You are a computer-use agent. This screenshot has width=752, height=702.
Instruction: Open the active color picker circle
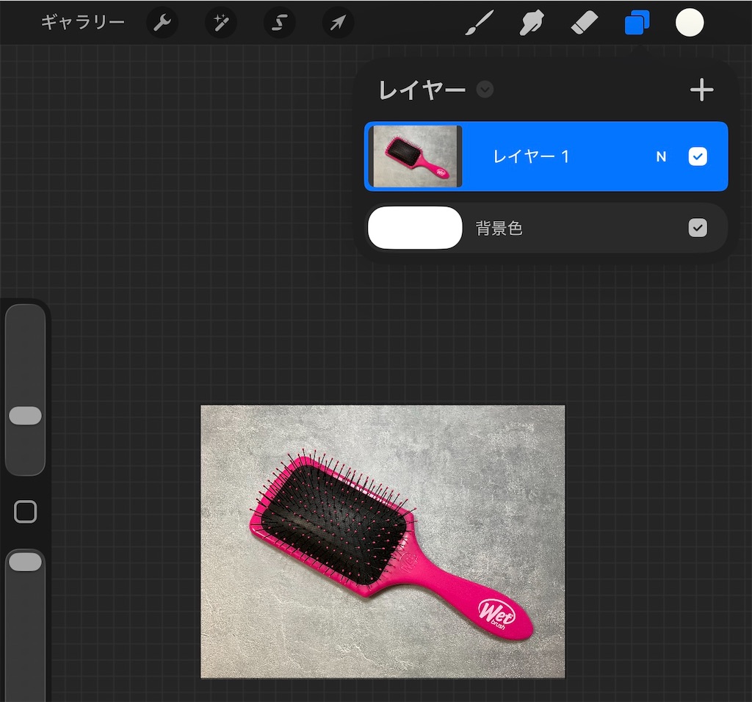point(690,23)
